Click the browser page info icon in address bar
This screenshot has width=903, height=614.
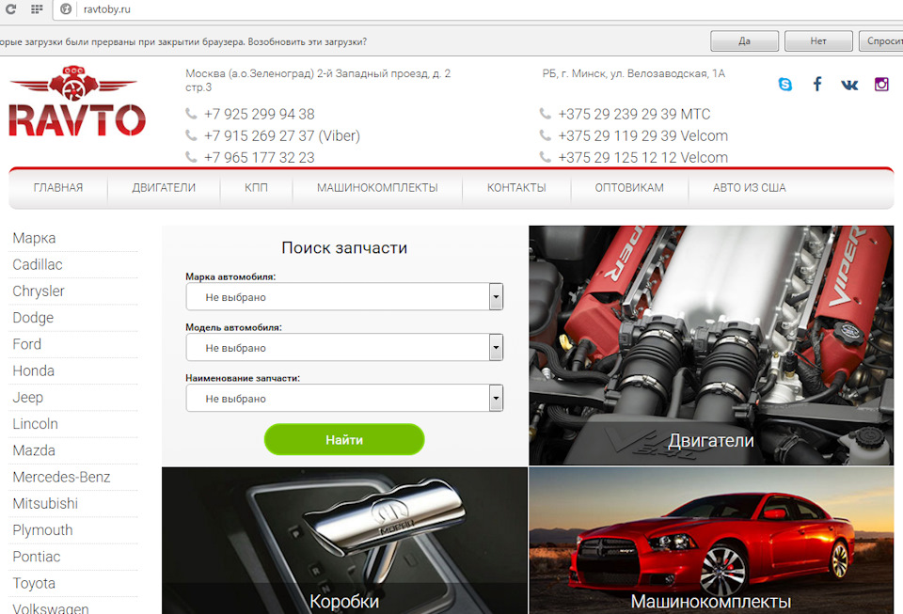tap(64, 10)
